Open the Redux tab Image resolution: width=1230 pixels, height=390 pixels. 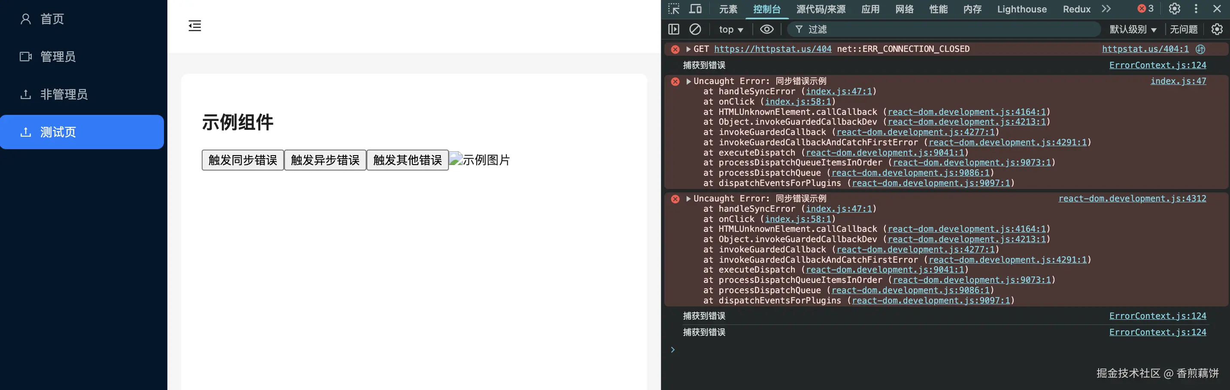click(x=1077, y=9)
